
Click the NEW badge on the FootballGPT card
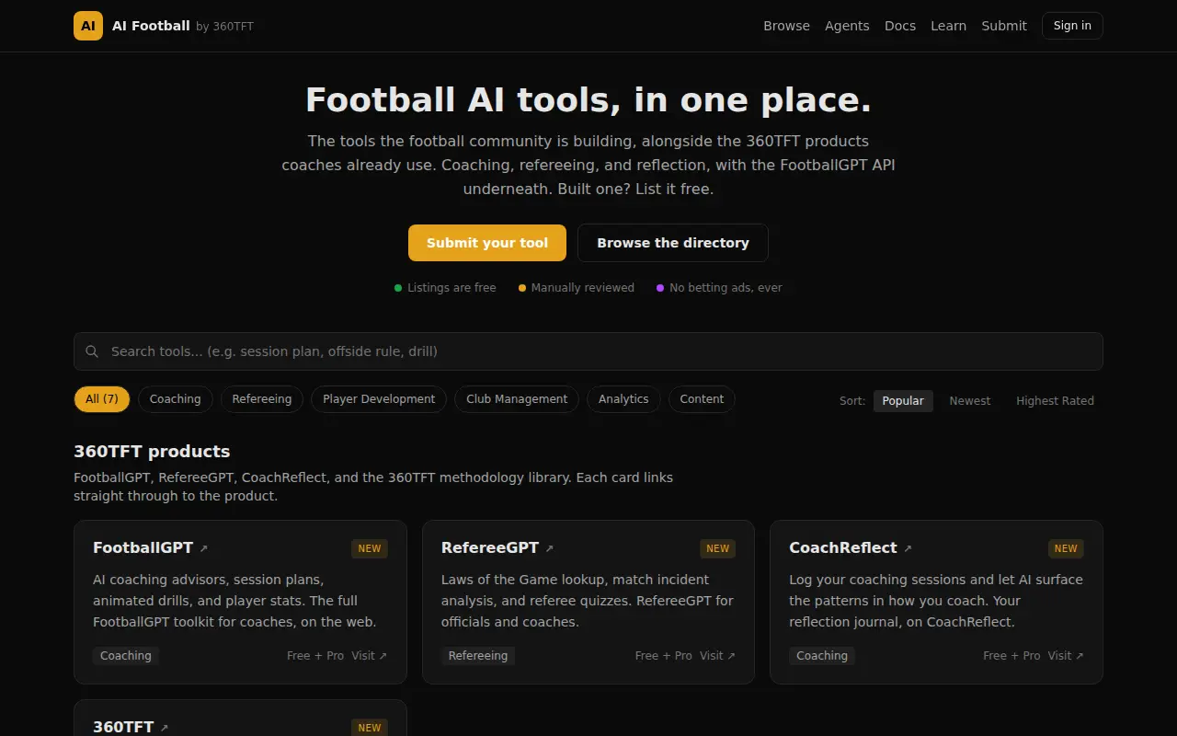[x=370, y=548]
